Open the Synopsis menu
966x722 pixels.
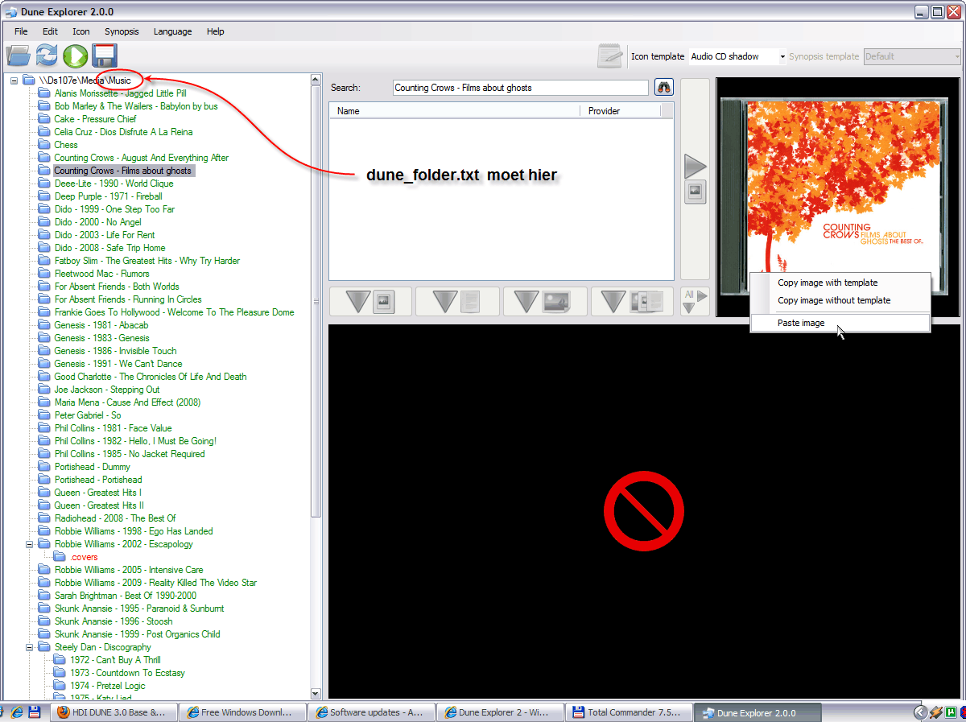tap(122, 31)
